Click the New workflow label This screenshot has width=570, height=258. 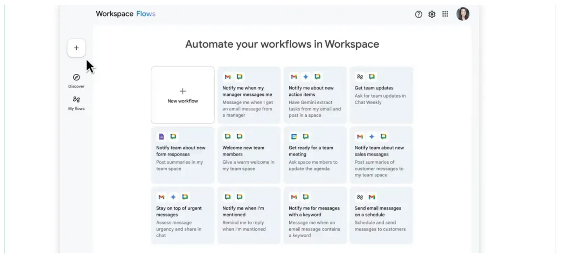pos(182,101)
